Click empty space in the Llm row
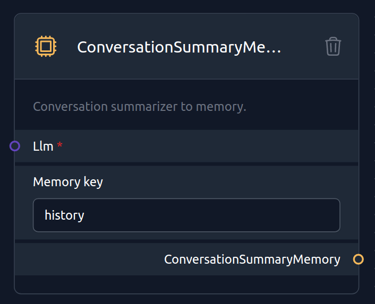This screenshot has width=375, height=304. point(210,146)
